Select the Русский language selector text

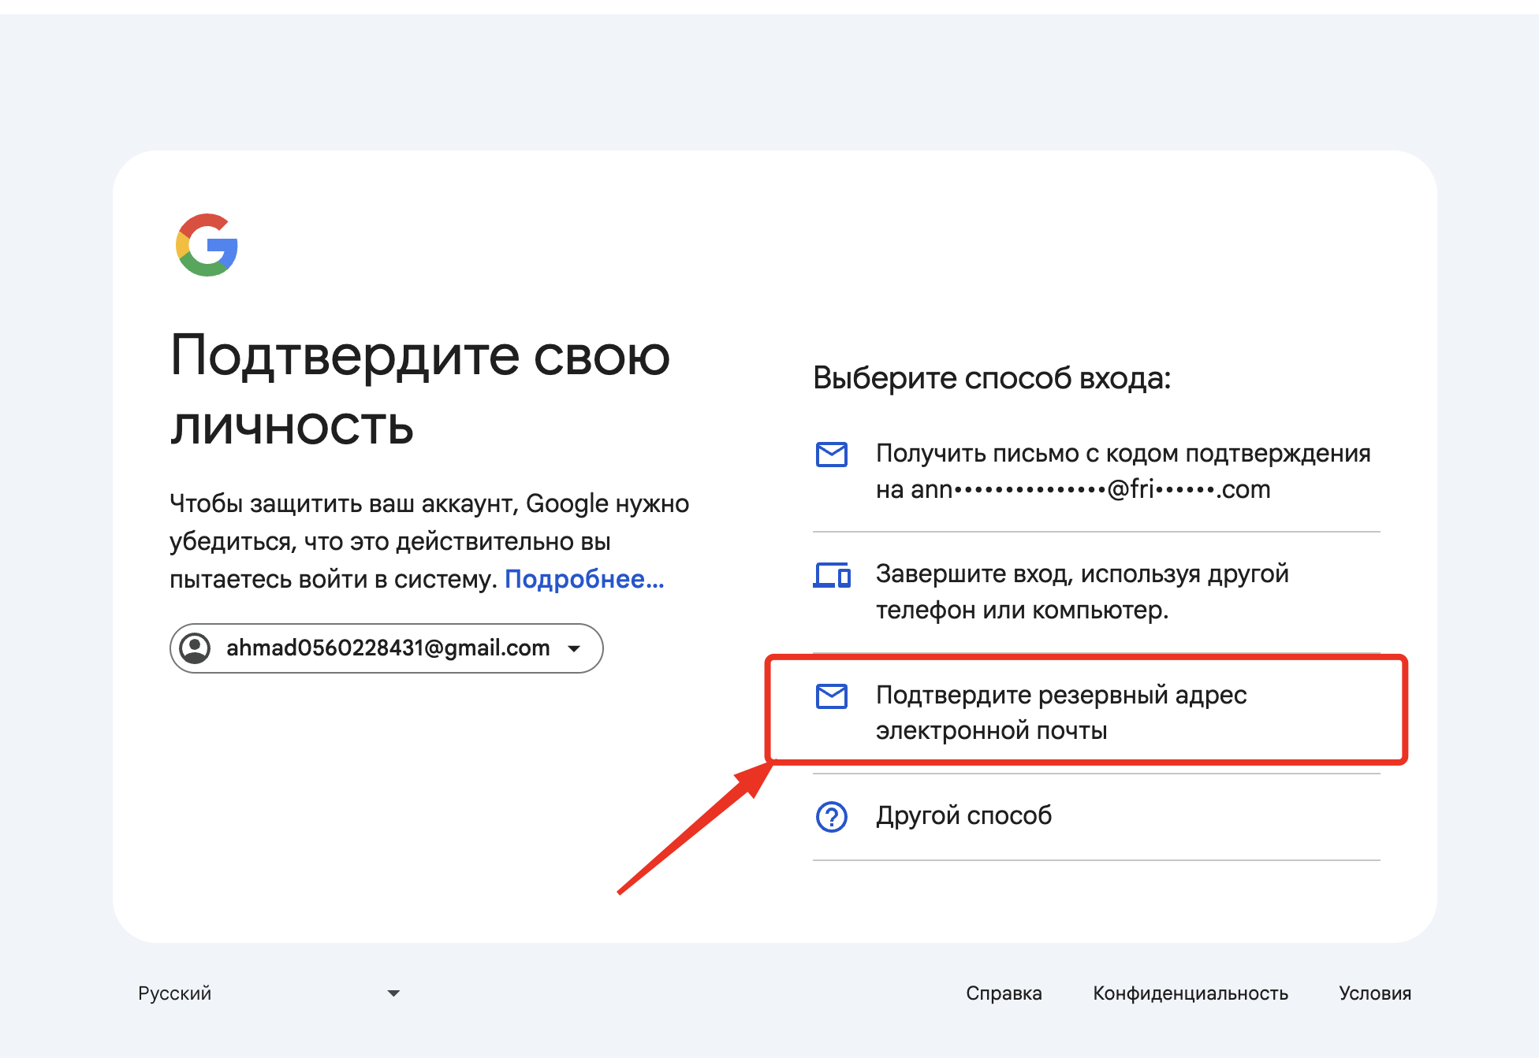(175, 993)
